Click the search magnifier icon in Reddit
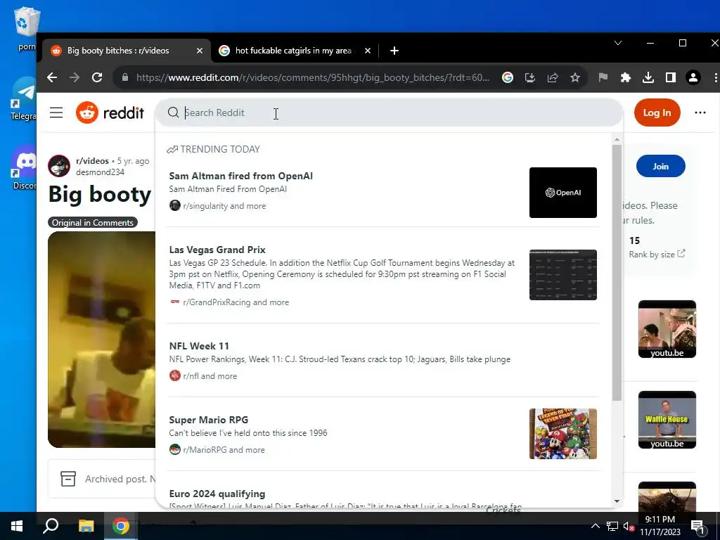This screenshot has width=720, height=540. 173,112
